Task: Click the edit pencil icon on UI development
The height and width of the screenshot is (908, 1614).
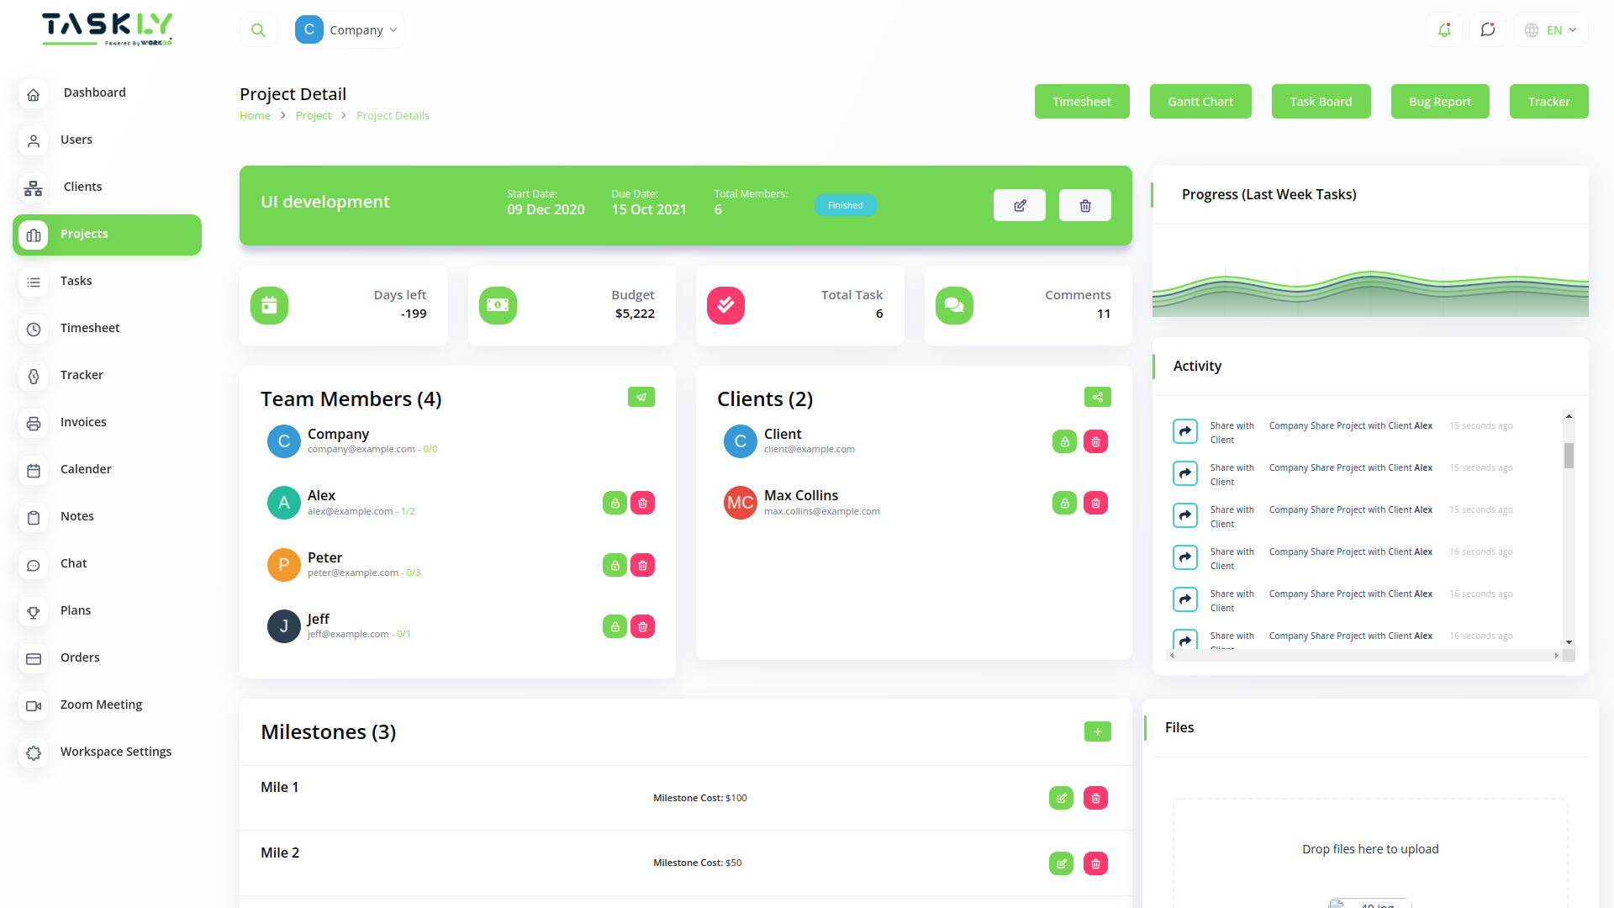Action: coord(1019,205)
